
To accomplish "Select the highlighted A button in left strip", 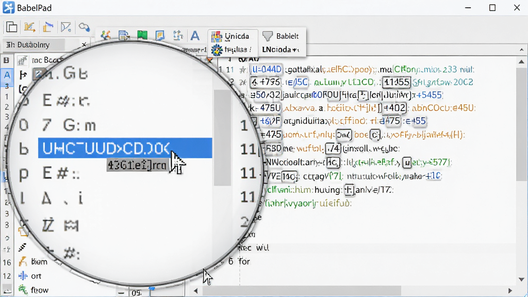I will 7,75.
